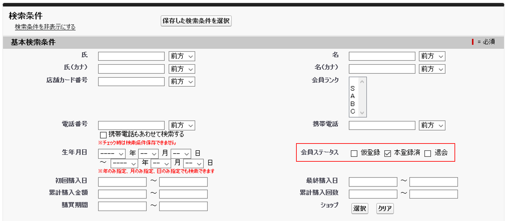Click the 氏 text input field
Viewport: 507px width, 221px height.
(x=131, y=56)
